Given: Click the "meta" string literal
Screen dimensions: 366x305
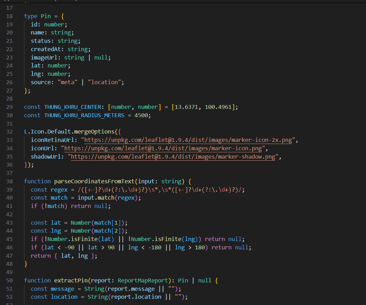Looking at the screenshot, I should tap(67, 82).
